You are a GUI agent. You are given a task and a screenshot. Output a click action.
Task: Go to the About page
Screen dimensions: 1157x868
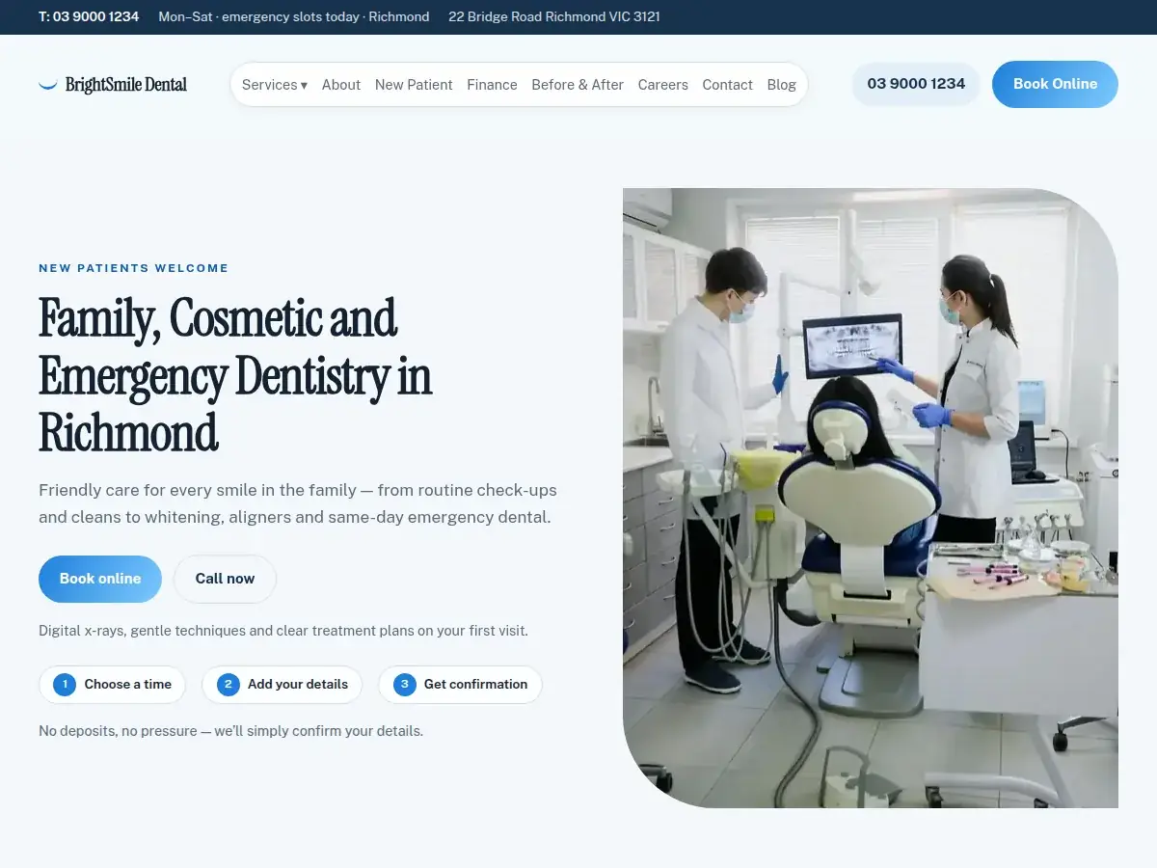point(341,85)
